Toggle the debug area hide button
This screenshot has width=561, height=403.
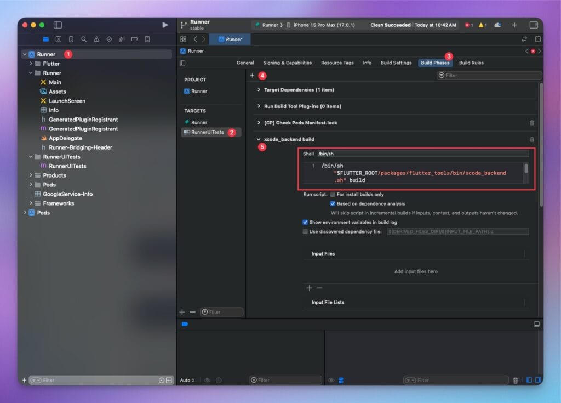point(536,324)
